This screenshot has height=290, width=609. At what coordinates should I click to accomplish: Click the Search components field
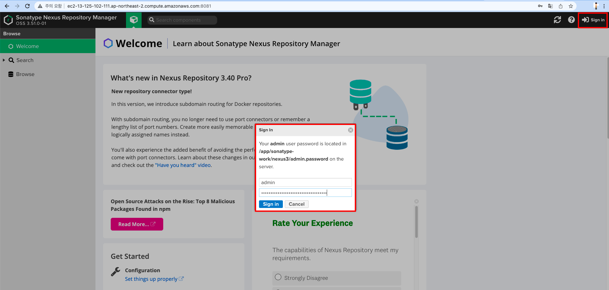pyautogui.click(x=182, y=20)
